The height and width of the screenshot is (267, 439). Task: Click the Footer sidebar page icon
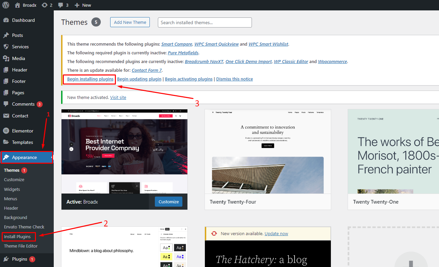tap(6, 81)
